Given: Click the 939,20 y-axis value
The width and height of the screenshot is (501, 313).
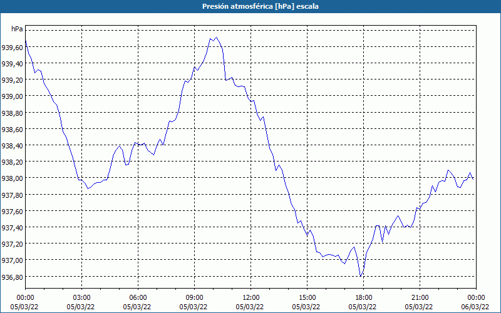Looking at the screenshot, I should [x=12, y=80].
